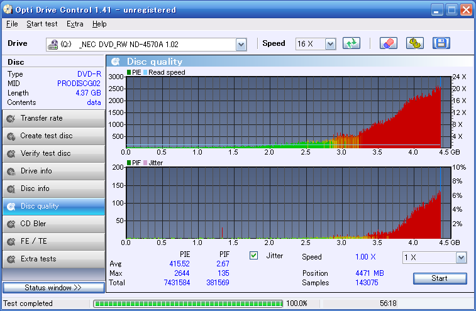Image resolution: width=476 pixels, height=311 pixels.
Task: Click the Verify test disc icon
Action: pos(11,153)
